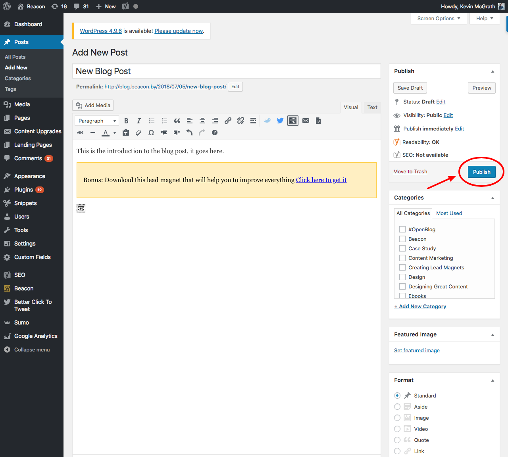This screenshot has height=457, width=508.
Task: Open the Media sidebar menu
Action: tap(32, 104)
